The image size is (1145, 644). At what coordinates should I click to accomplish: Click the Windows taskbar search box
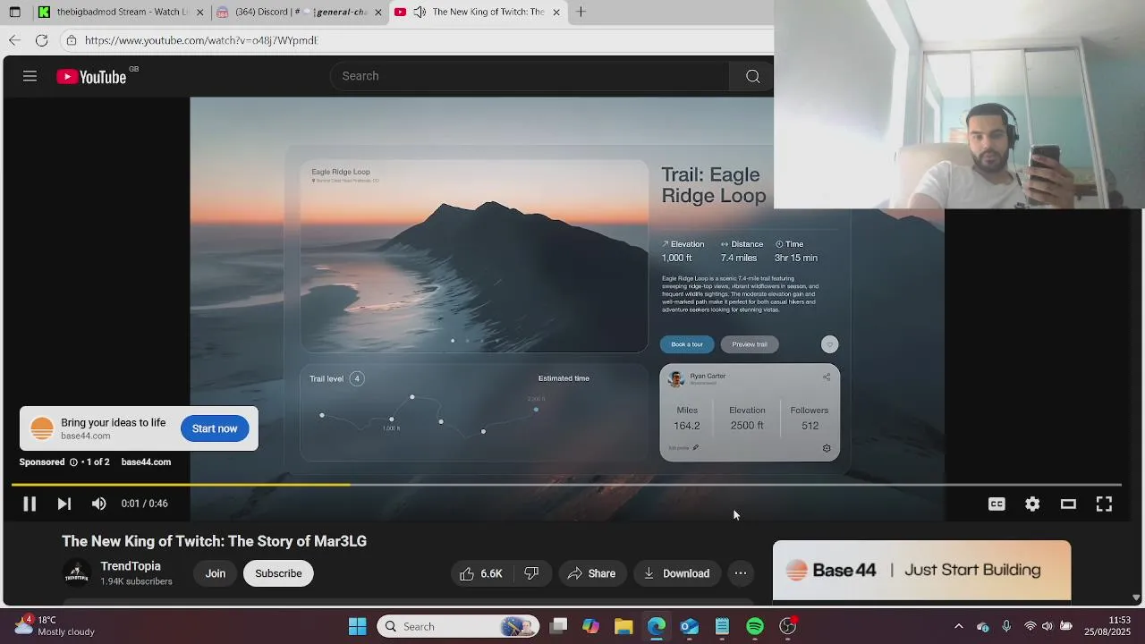(458, 626)
